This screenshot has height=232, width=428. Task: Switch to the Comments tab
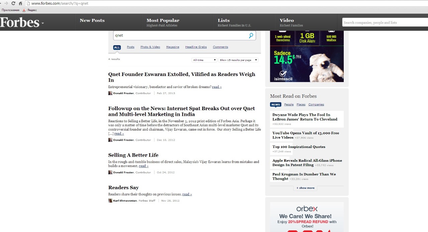pyautogui.click(x=220, y=47)
